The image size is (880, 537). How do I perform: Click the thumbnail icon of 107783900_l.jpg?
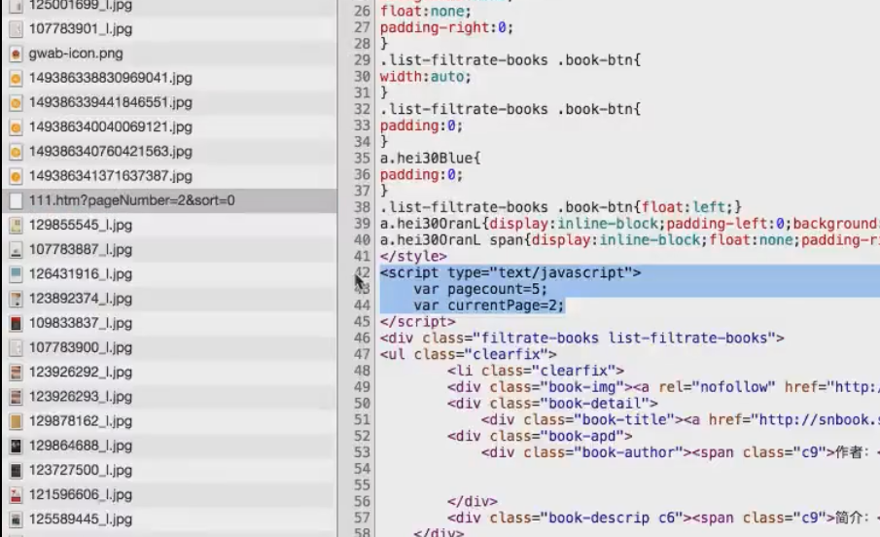pyautogui.click(x=17, y=347)
